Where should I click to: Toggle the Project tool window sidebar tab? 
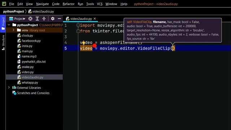point(3,23)
